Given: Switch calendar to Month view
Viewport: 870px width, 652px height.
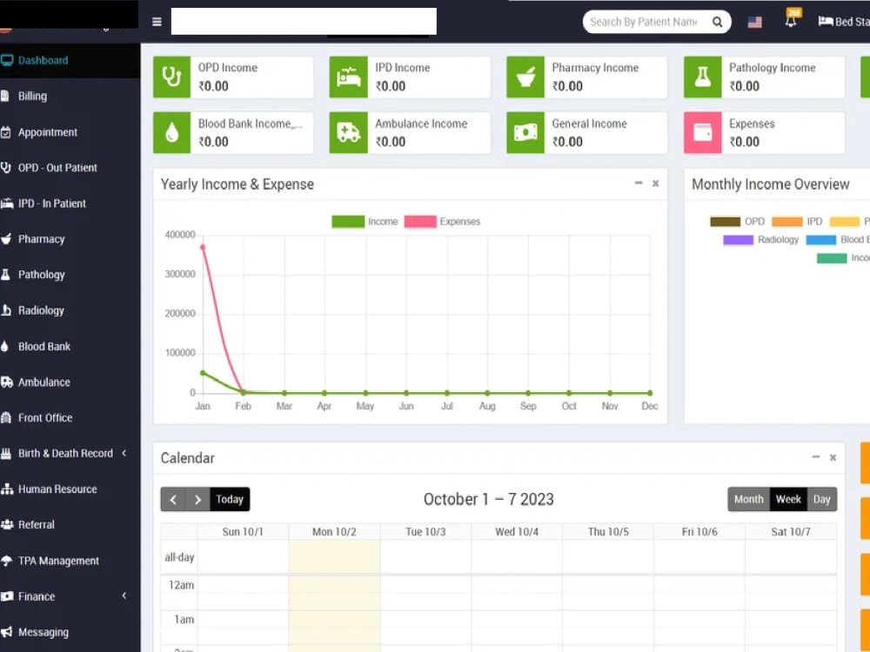Looking at the screenshot, I should point(748,500).
